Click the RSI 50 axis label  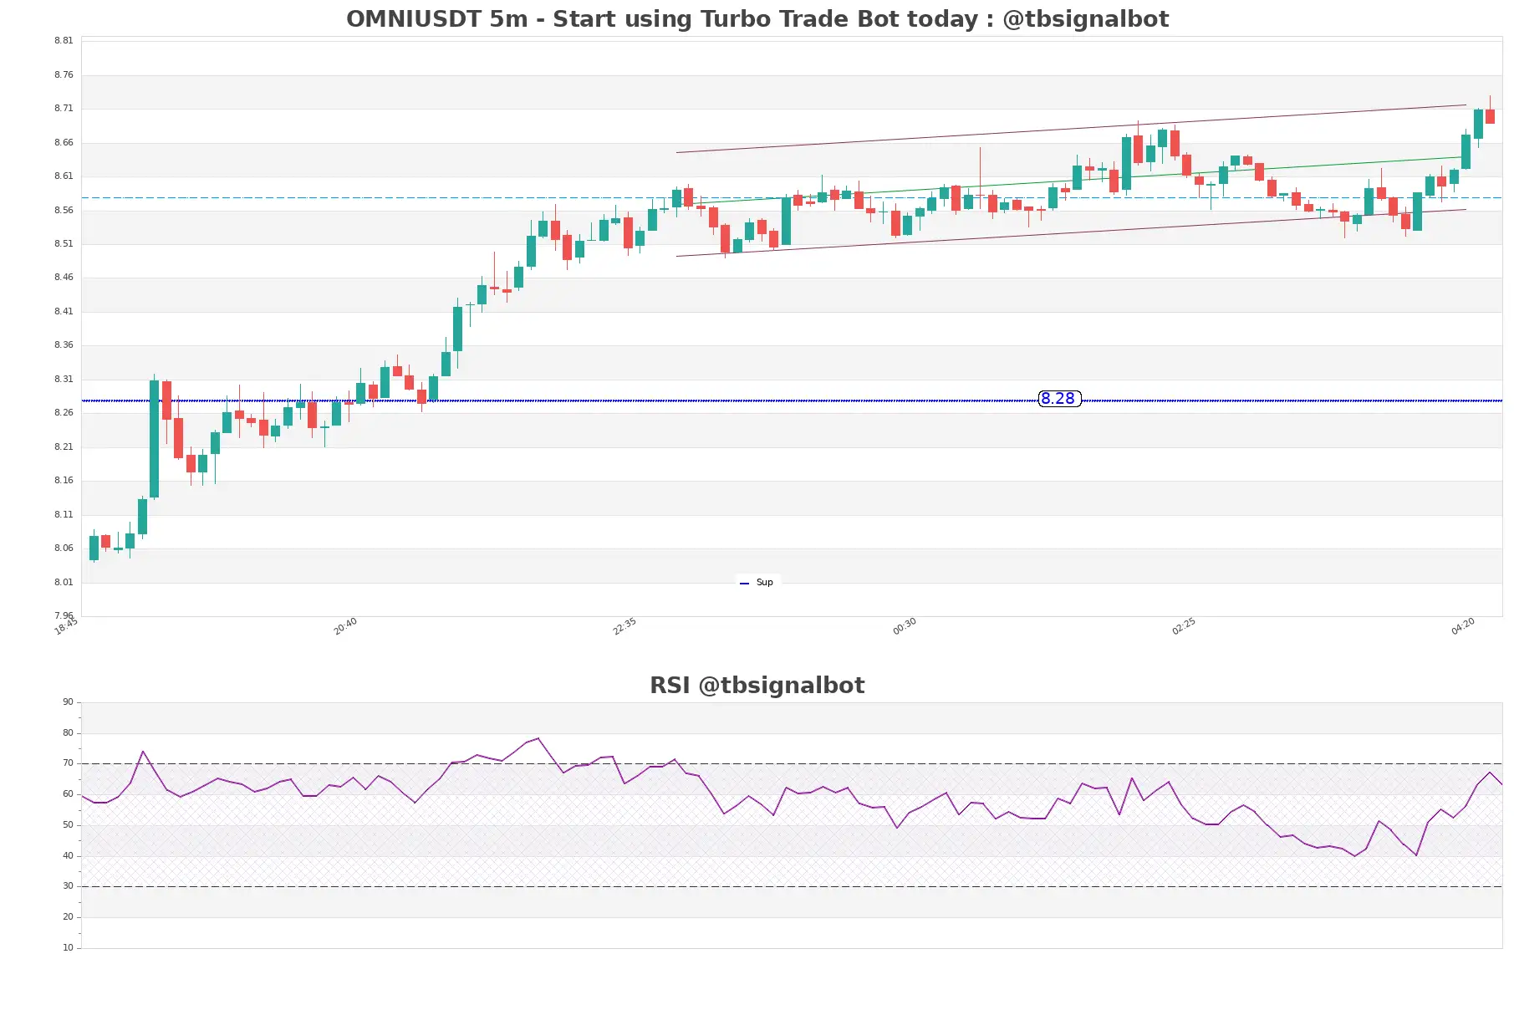(68, 825)
